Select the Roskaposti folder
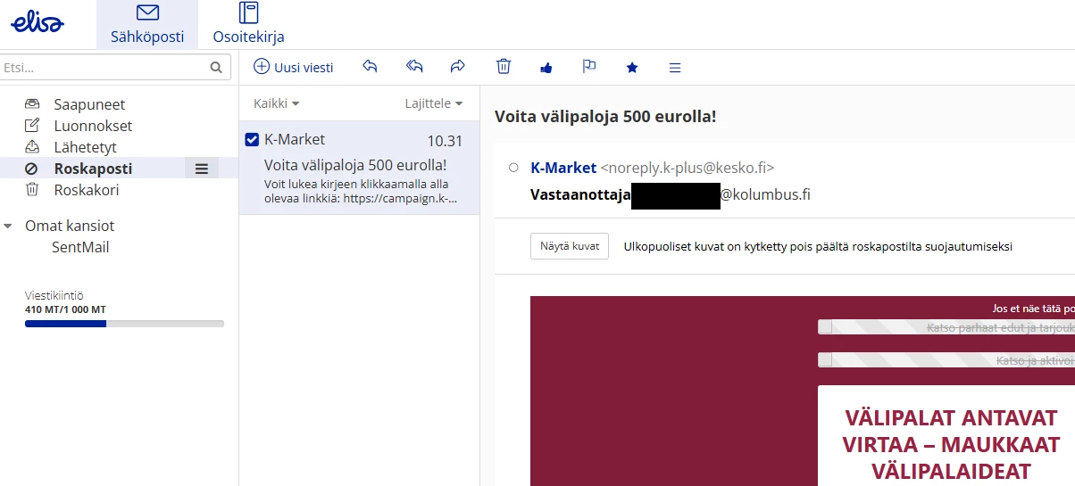This screenshot has width=1075, height=486. [93, 169]
